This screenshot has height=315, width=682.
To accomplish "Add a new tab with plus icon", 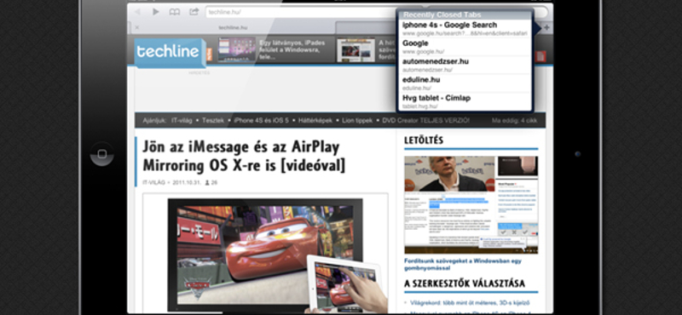I will pyautogui.click(x=546, y=27).
